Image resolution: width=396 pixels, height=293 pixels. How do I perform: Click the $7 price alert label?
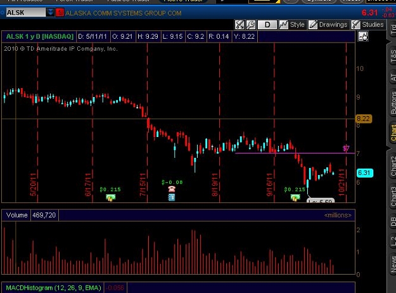tap(346, 148)
